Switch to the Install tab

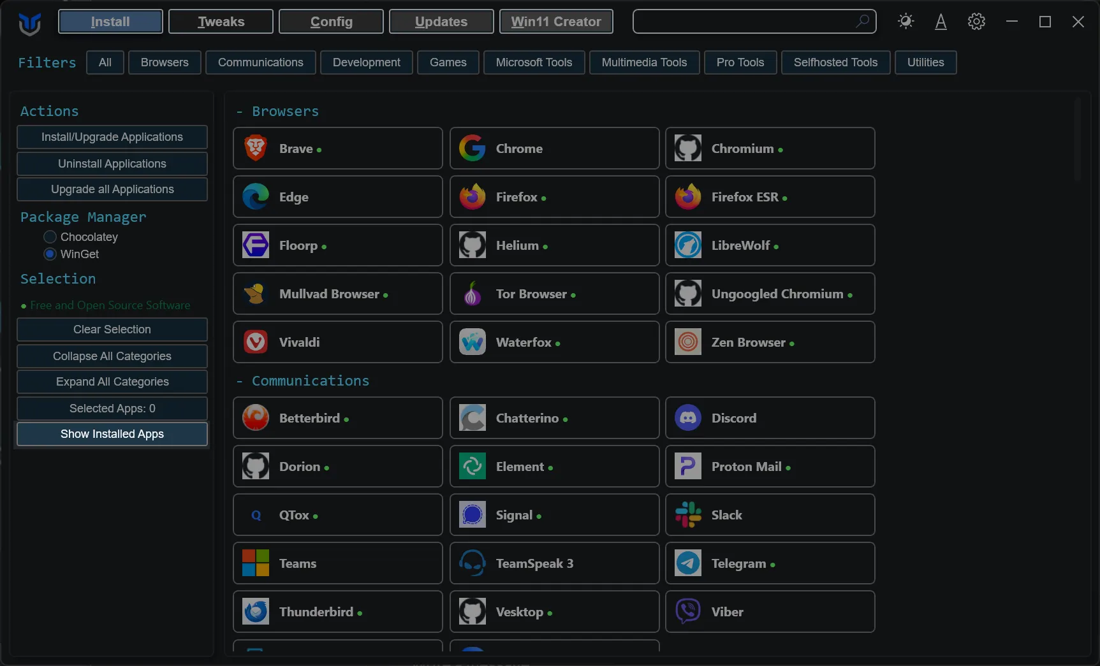[110, 22]
